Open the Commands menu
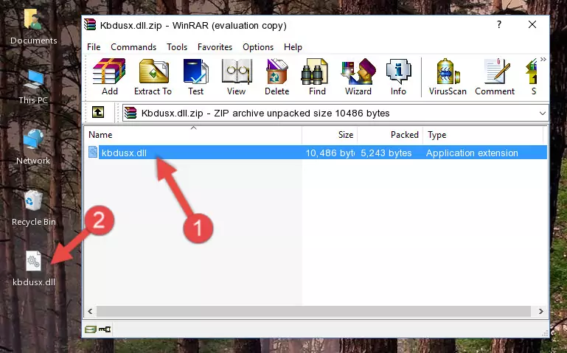This screenshot has height=353, width=567. 133,47
